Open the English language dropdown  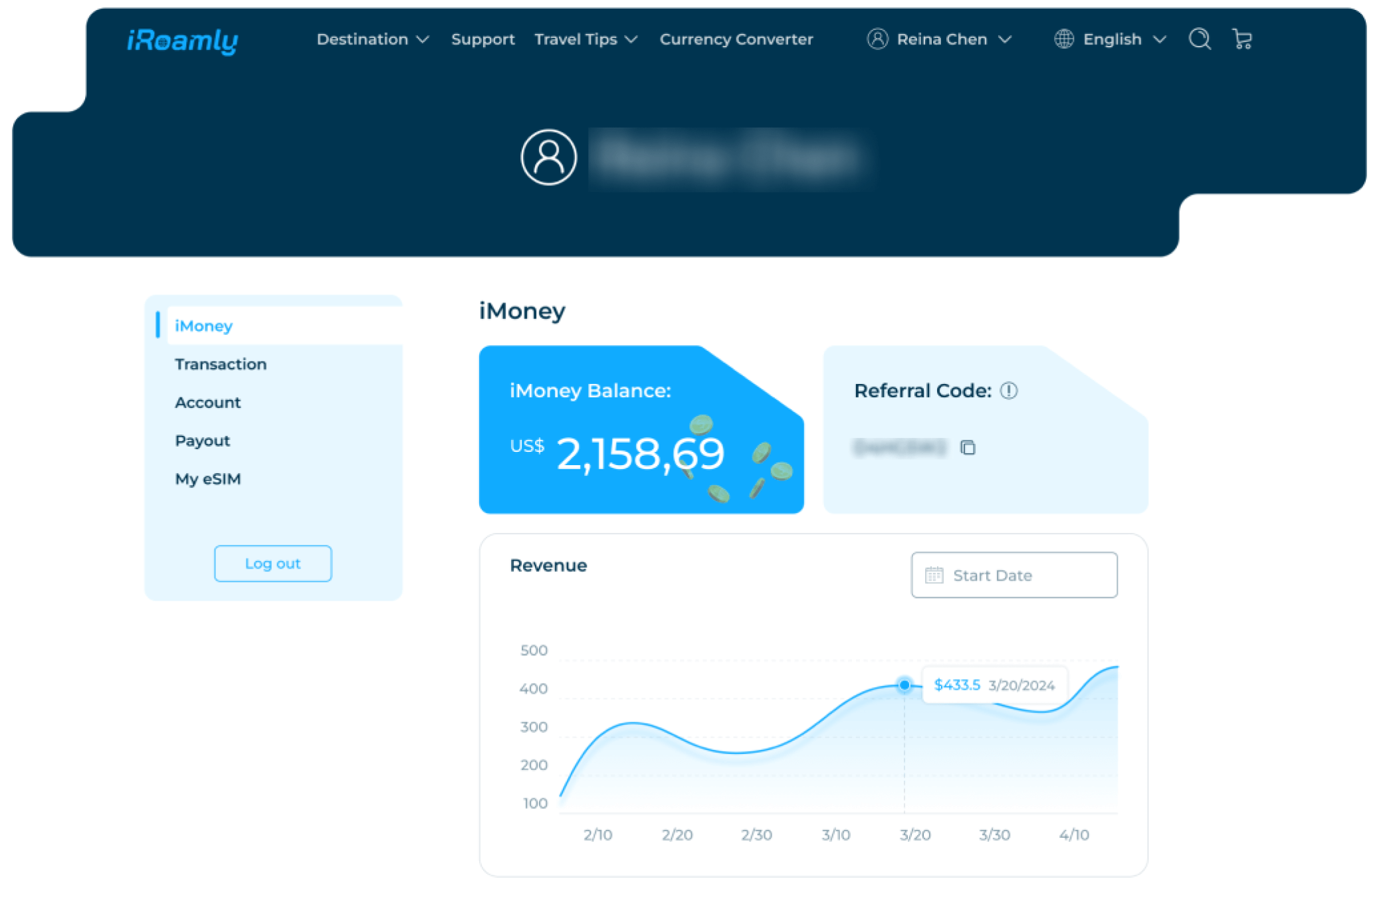(x=1110, y=39)
